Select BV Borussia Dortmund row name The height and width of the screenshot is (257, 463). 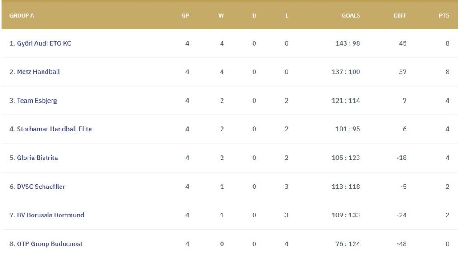coord(50,215)
